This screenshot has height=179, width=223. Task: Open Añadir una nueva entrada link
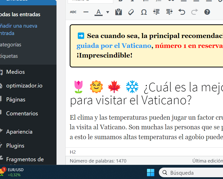18,29
